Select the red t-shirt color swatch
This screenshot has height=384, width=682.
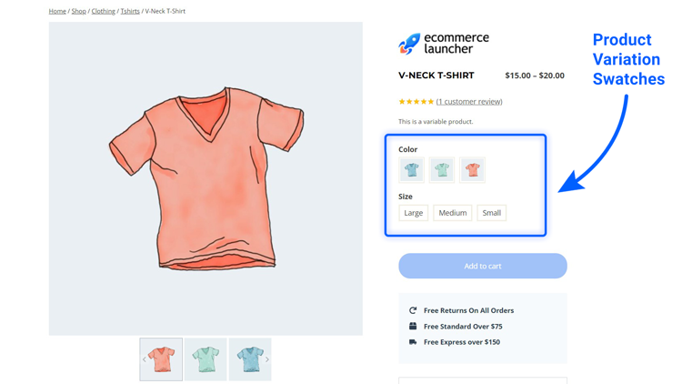(472, 170)
